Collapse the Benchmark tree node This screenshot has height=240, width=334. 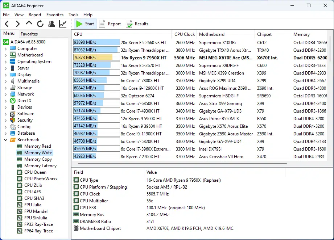(5, 140)
